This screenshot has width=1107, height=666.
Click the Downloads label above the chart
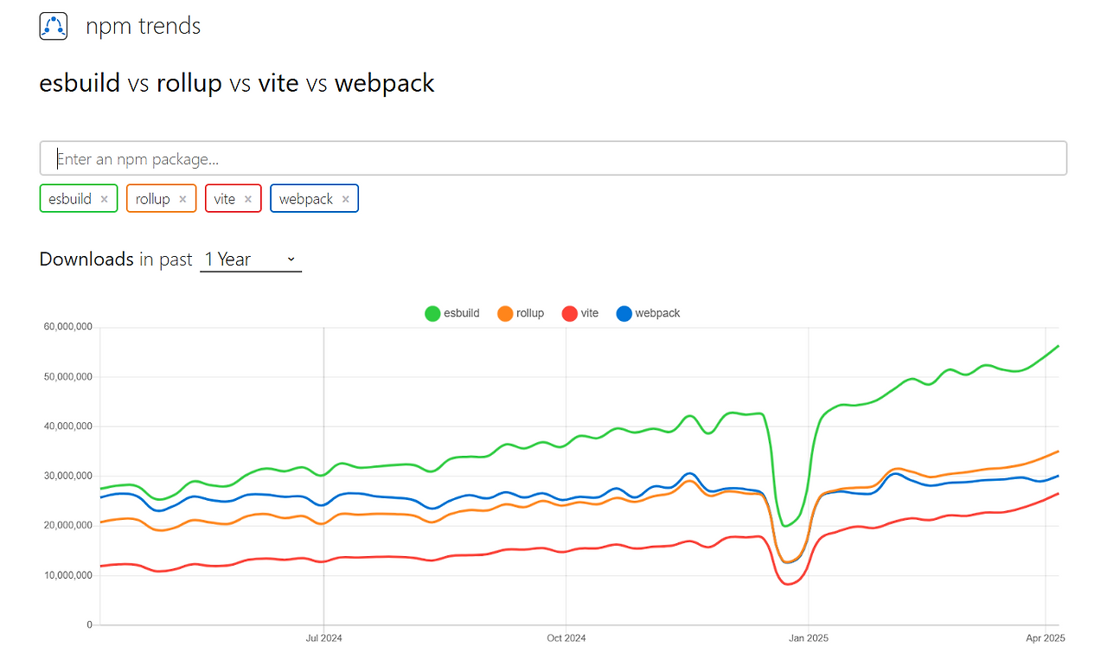click(x=86, y=259)
